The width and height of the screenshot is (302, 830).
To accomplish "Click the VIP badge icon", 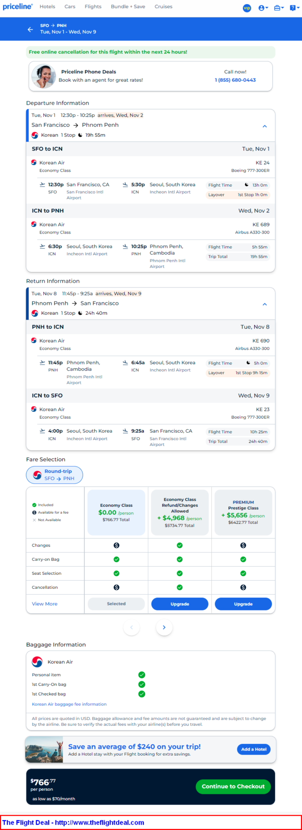I will (247, 8).
